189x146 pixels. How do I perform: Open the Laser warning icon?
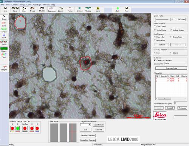click(98, 9)
